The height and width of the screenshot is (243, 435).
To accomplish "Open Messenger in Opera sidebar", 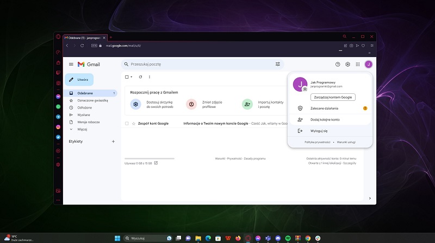I will pyautogui.click(x=58, y=97).
